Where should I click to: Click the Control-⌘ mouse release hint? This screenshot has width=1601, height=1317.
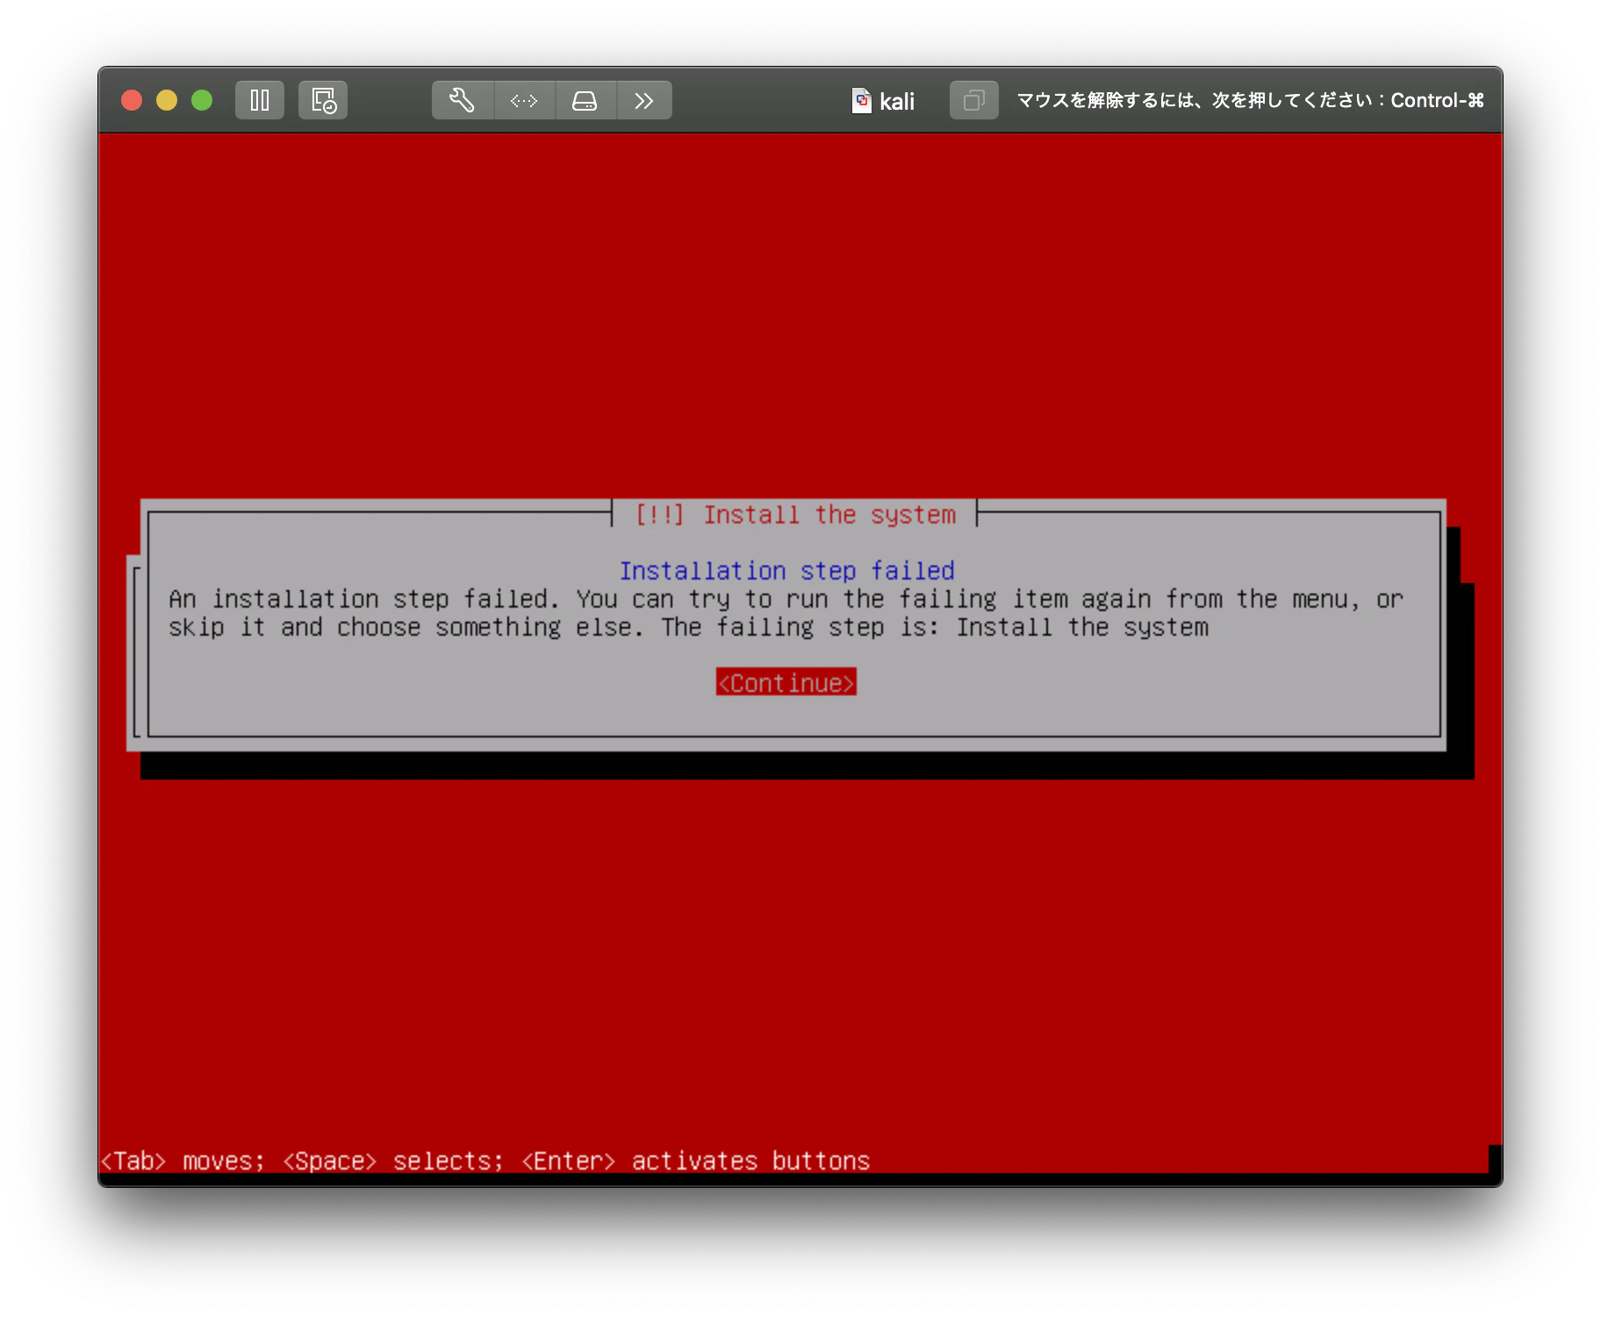1250,100
